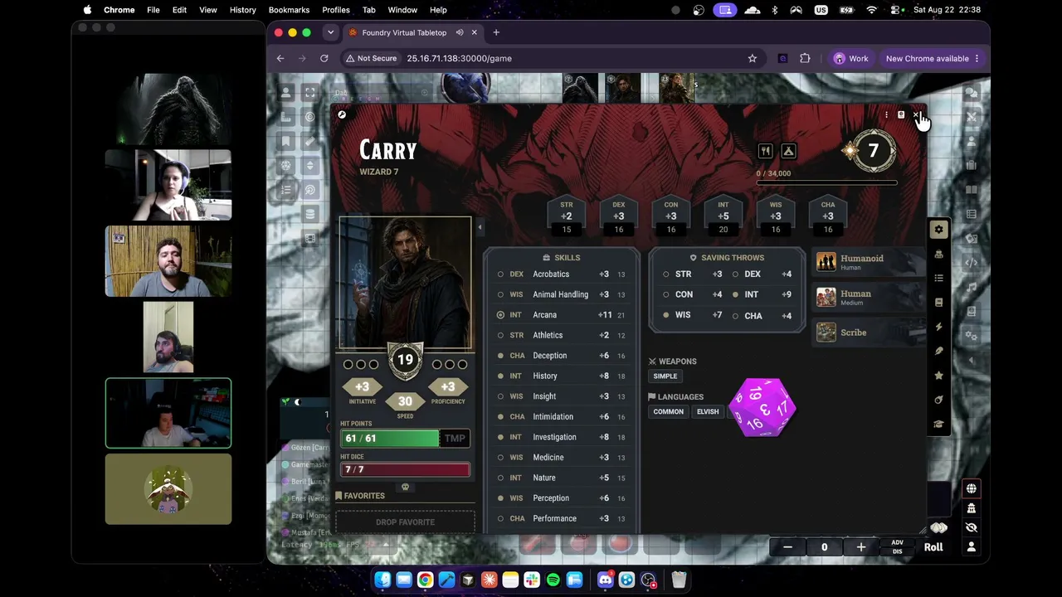Click the green Hit Points bar
The image size is (1062, 597).
coord(390,439)
